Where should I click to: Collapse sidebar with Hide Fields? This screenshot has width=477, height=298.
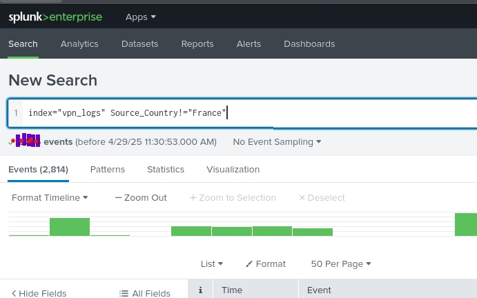pyautogui.click(x=39, y=293)
